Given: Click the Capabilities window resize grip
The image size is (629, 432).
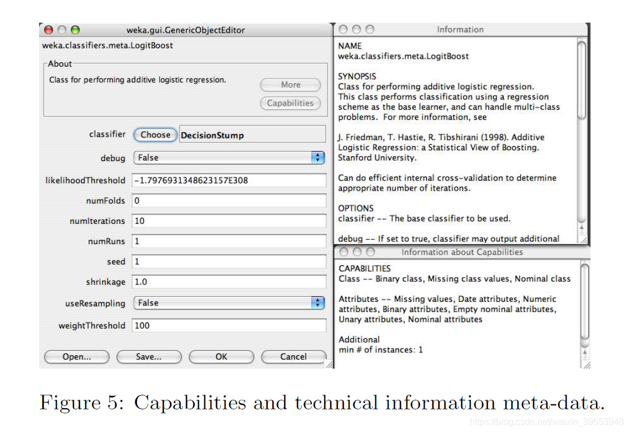Looking at the screenshot, I should click(586, 365).
